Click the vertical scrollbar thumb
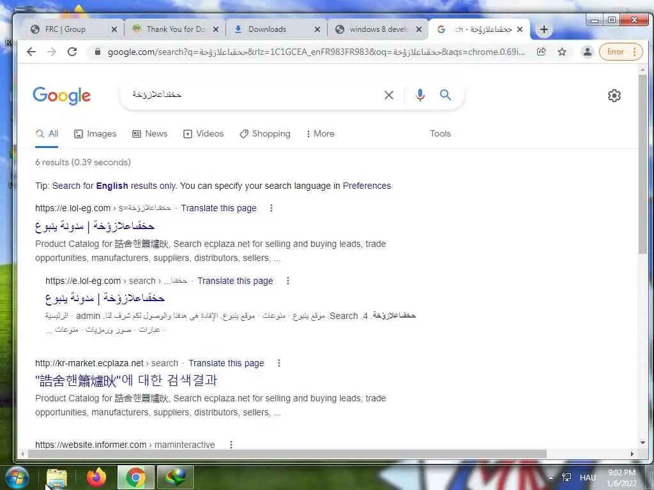Viewport: 654px width, 490px height. 643,164
